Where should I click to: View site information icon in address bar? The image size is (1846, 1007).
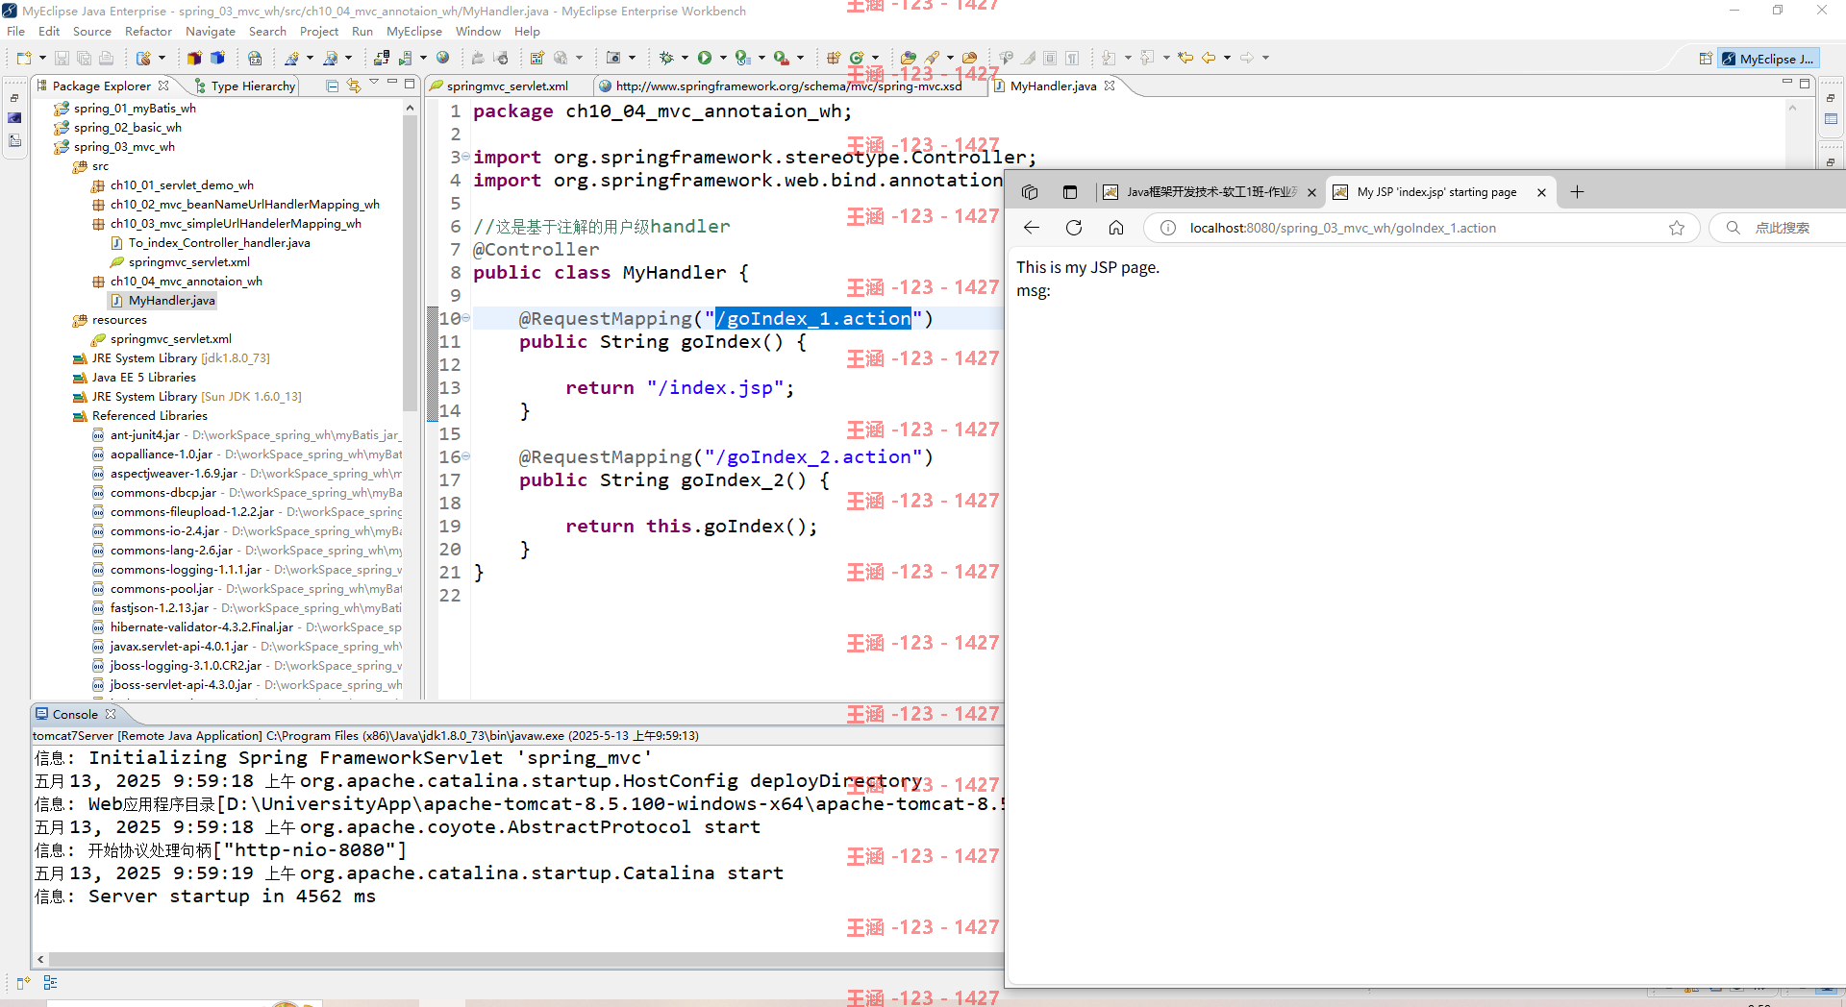tap(1167, 228)
